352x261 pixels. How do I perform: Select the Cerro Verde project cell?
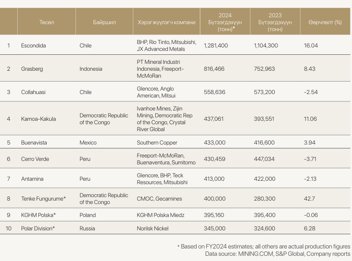(x=35, y=159)
